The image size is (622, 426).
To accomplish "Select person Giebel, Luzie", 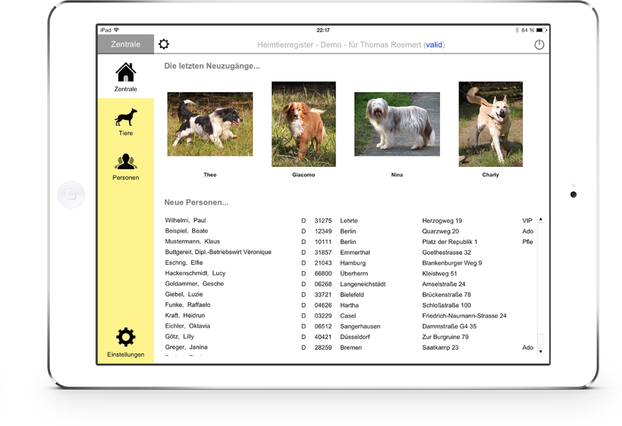I will tap(183, 294).
